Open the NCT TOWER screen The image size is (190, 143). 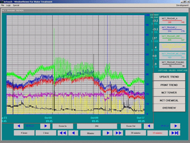pos(169,92)
